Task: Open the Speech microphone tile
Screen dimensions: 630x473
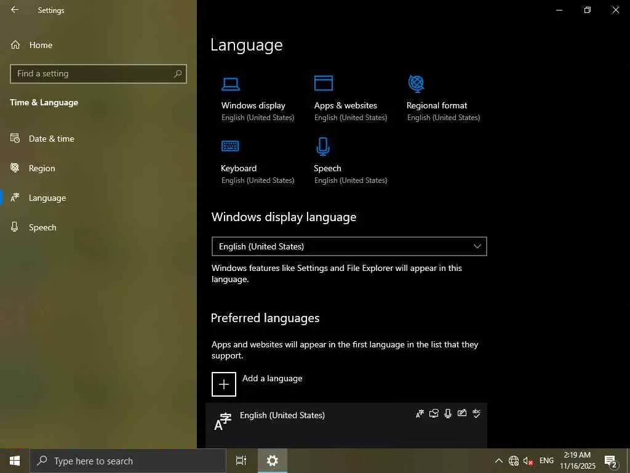Action: 350,161
